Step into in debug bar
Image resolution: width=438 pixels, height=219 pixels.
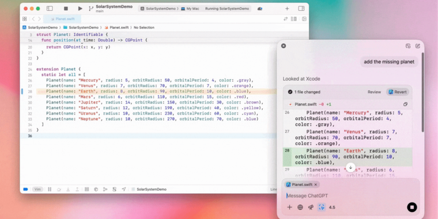click(x=68, y=189)
